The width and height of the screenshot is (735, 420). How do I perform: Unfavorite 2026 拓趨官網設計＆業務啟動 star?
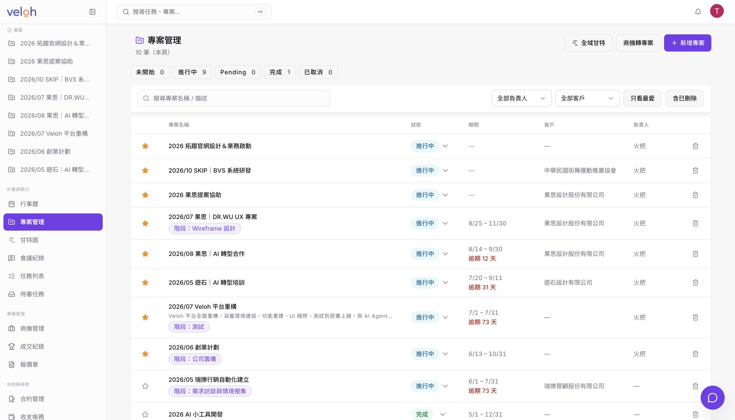[x=145, y=146]
